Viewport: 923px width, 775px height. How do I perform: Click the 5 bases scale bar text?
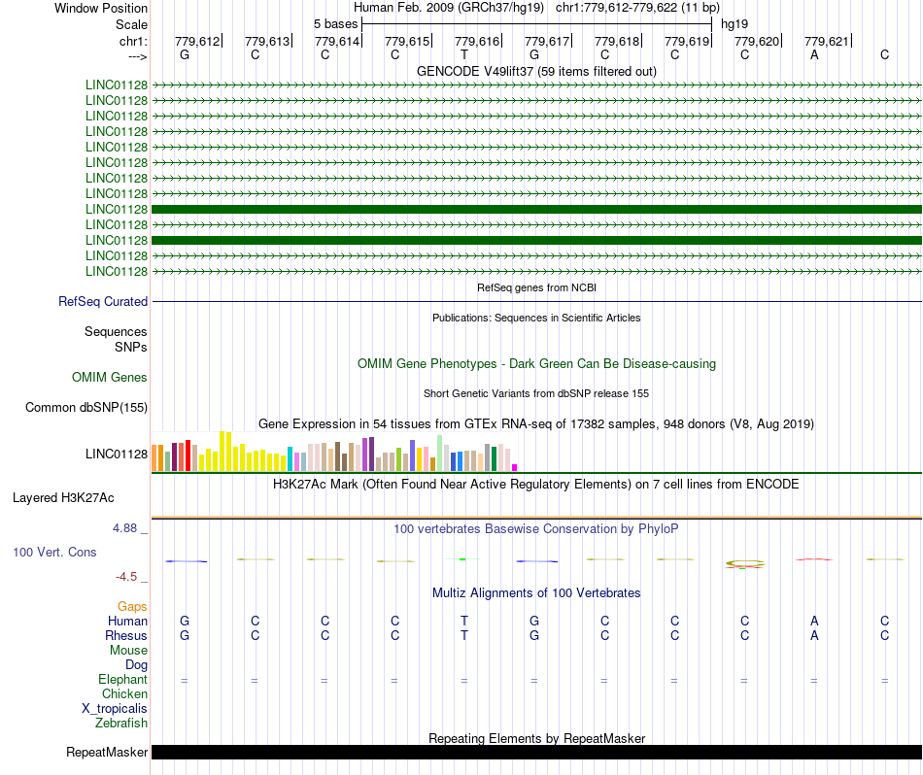pyautogui.click(x=335, y=24)
